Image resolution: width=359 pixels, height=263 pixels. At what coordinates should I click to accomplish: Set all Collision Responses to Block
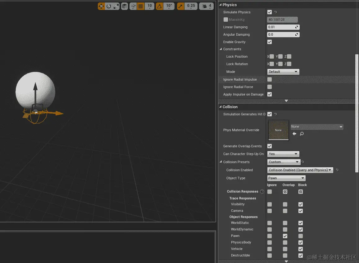(x=301, y=192)
